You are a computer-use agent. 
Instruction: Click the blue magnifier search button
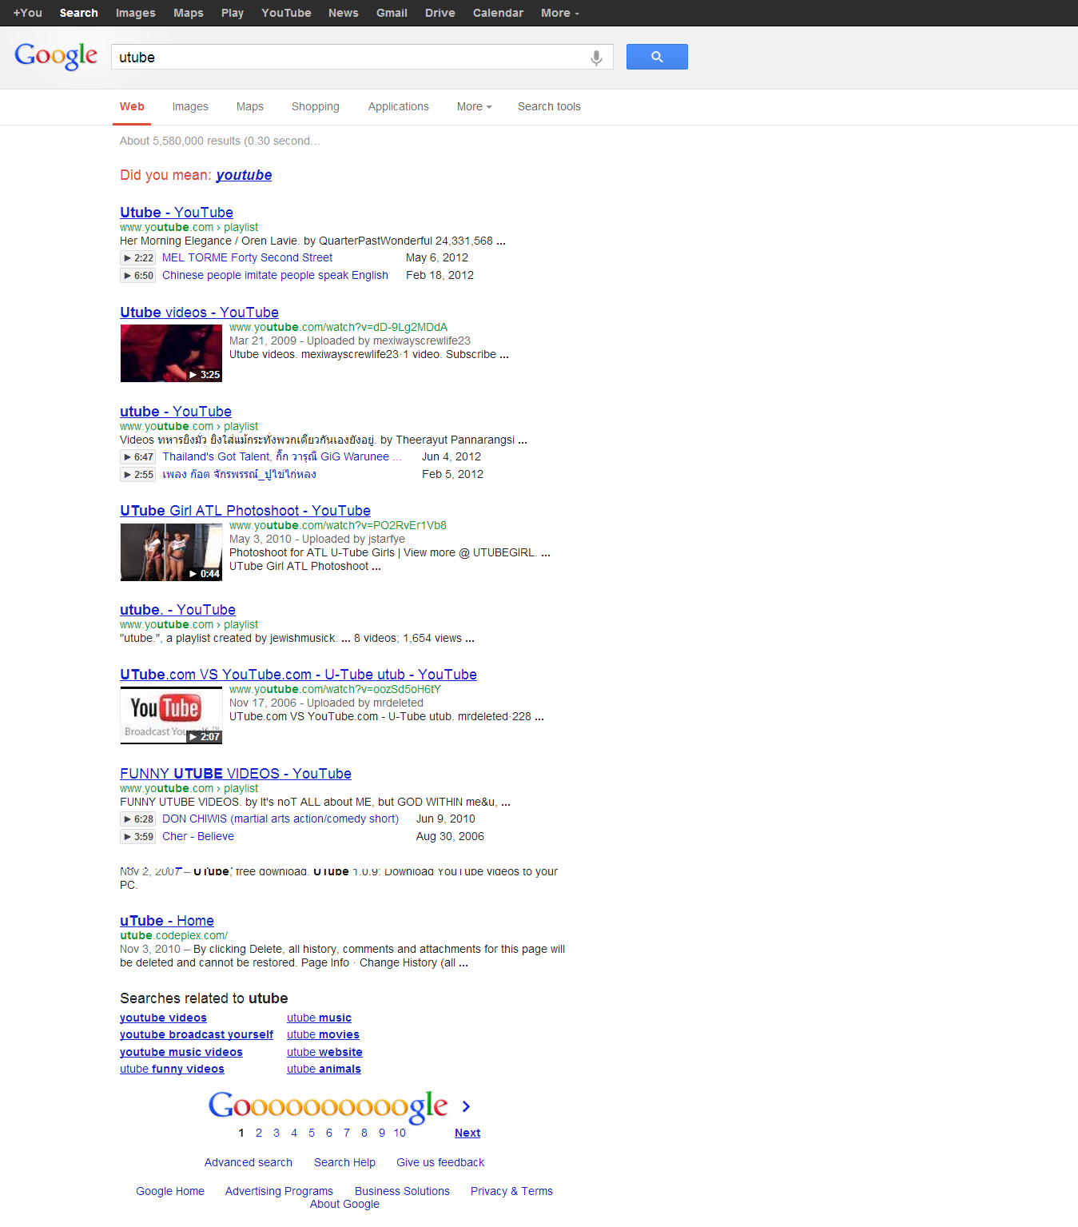657,57
